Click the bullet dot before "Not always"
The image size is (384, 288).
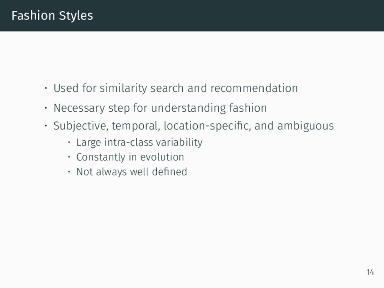69,172
